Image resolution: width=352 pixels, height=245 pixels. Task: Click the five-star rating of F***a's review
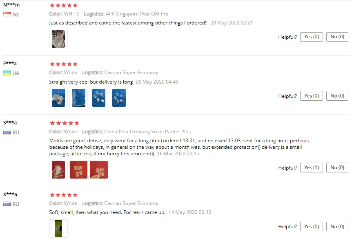(x=64, y=64)
